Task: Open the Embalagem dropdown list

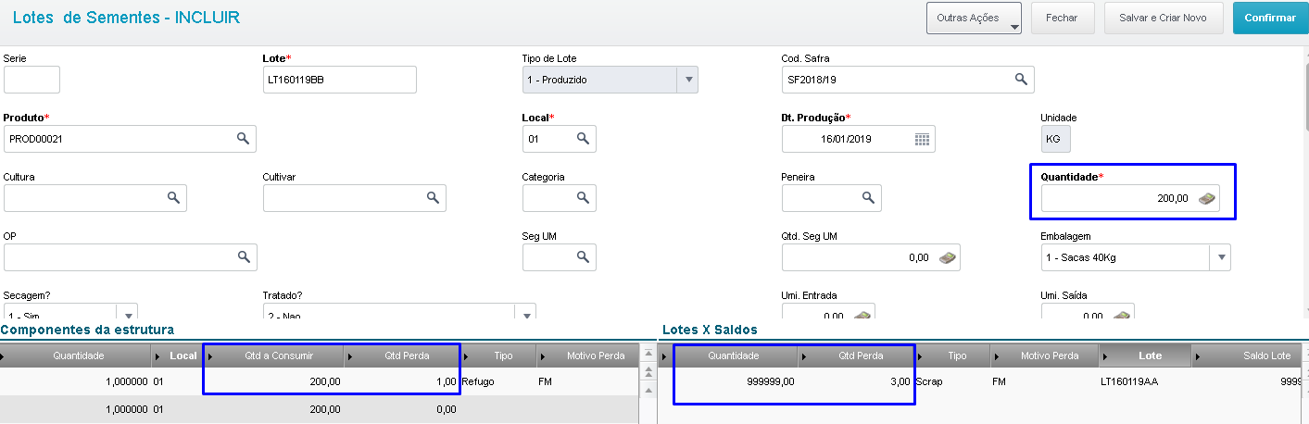Action: (1221, 257)
